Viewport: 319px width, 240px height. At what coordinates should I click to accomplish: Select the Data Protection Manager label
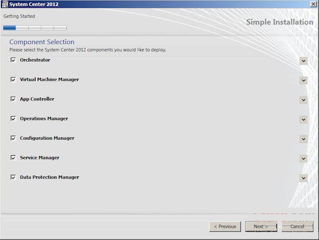click(50, 177)
